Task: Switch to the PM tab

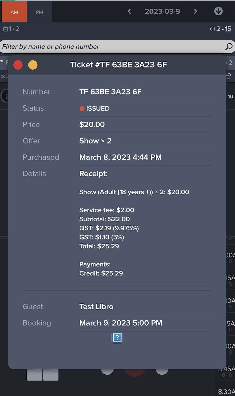Action: 39,12
